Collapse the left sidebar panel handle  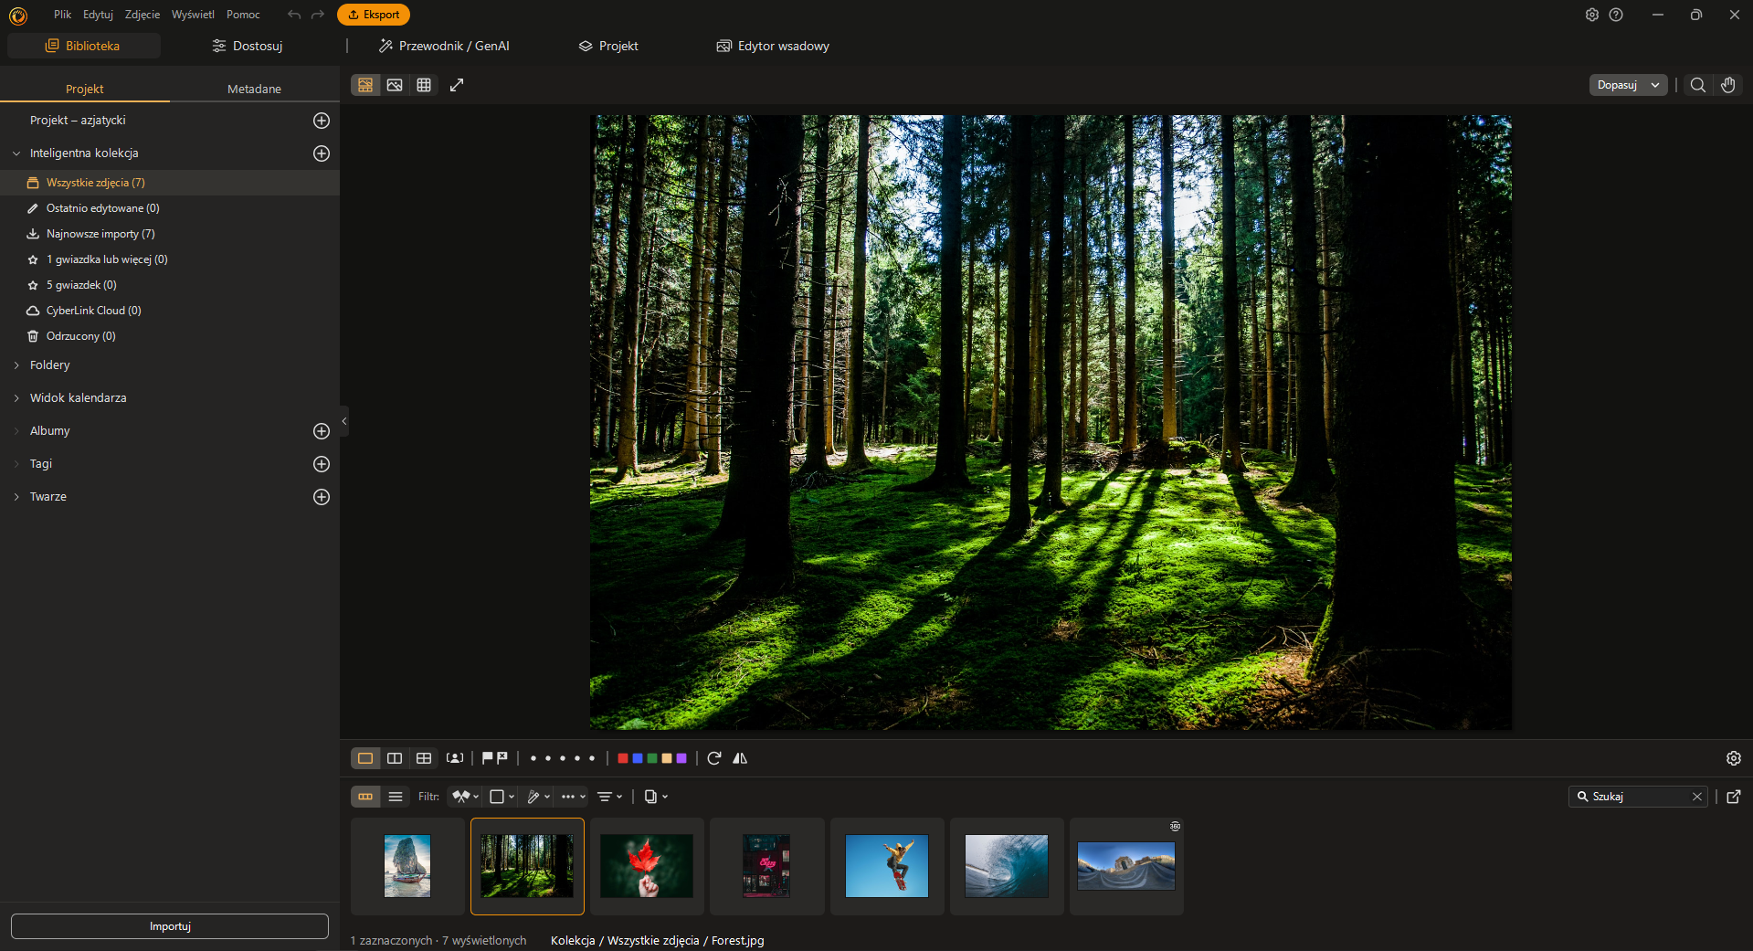(x=344, y=421)
